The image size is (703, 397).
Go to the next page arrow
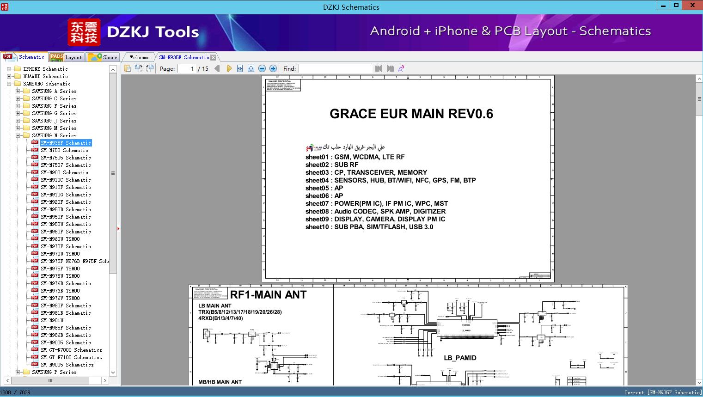click(x=229, y=68)
